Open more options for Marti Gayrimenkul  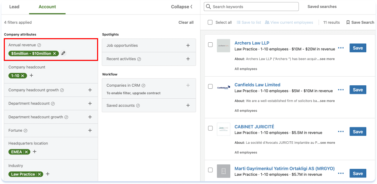point(341,173)
